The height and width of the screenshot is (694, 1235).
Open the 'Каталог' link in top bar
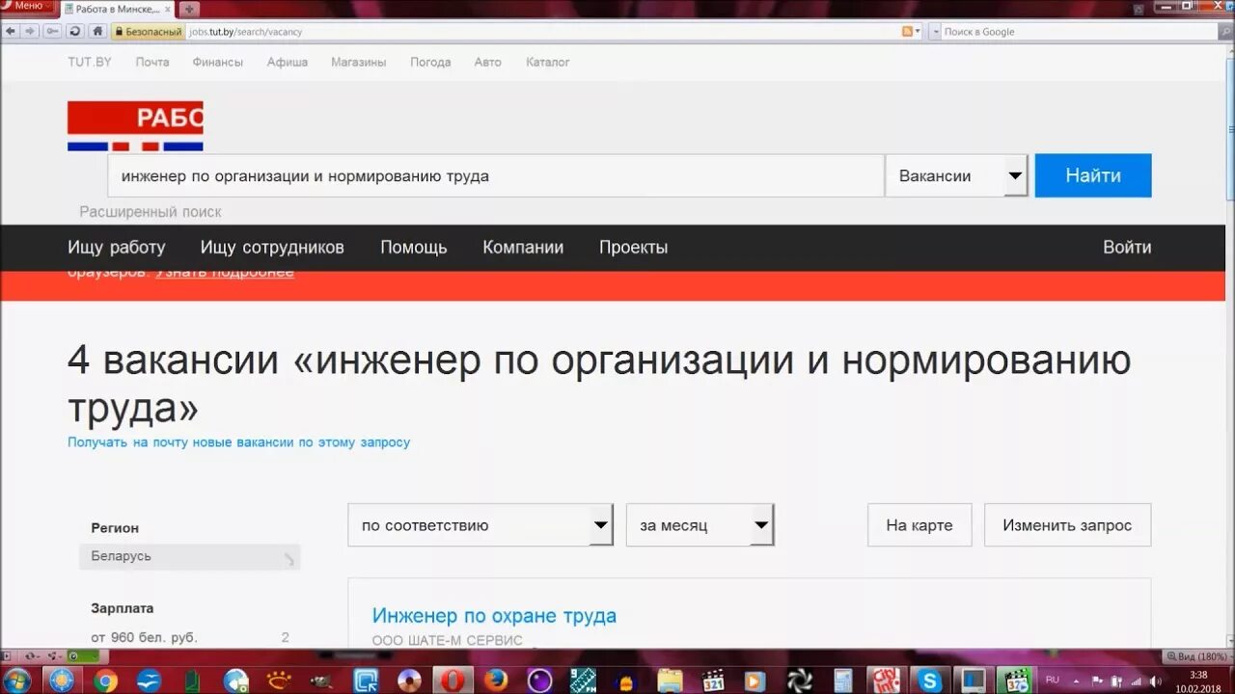(548, 62)
